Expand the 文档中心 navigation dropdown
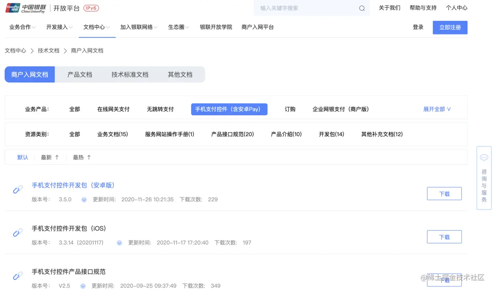 (x=97, y=27)
